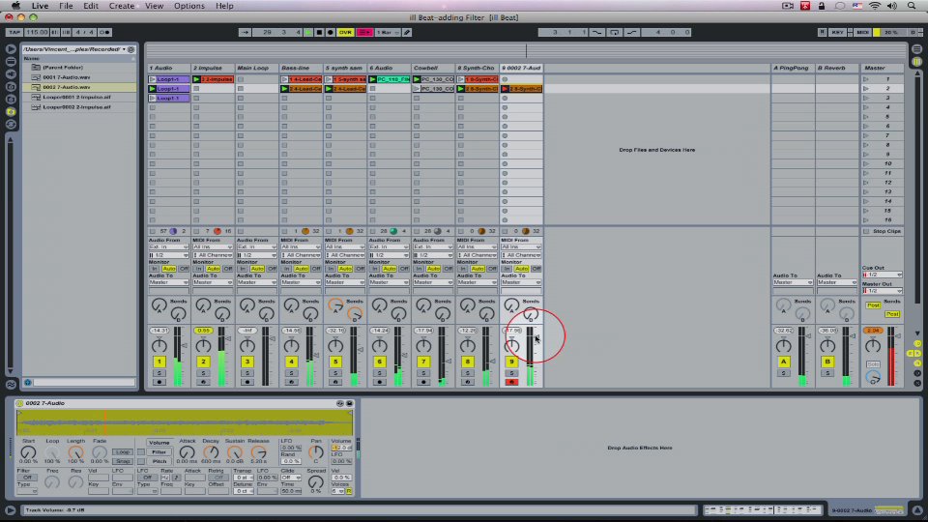Toggle the Punch-Out switch icon
Image resolution: width=928 pixels, height=522 pixels.
point(631,32)
